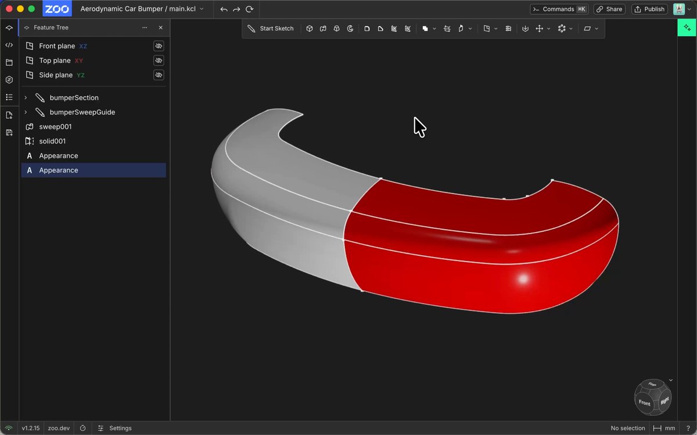Choose the Chamfer tool icon
This screenshot has width=697, height=435.
(x=380, y=28)
